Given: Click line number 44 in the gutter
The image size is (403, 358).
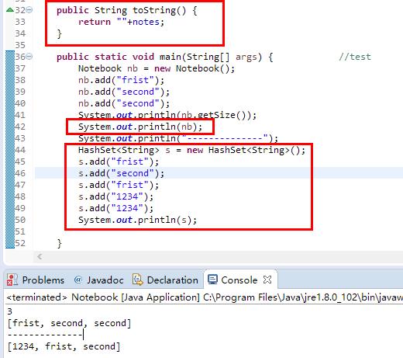Looking at the screenshot, I should tap(20, 150).
